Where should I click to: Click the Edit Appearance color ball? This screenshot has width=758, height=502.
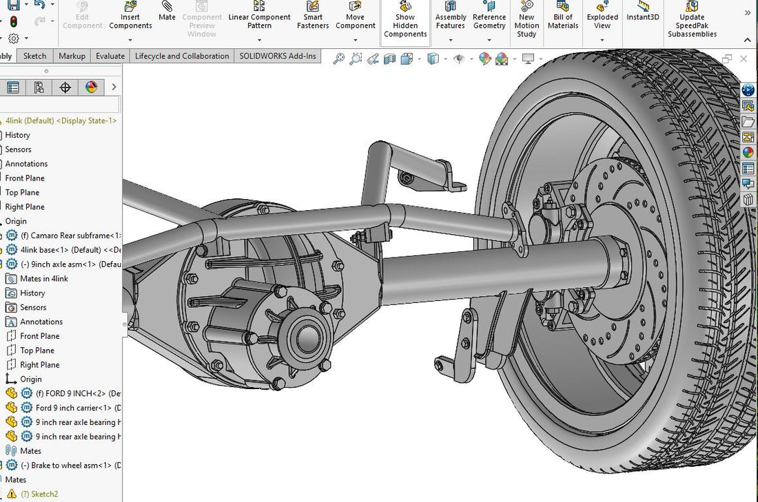coord(485,59)
